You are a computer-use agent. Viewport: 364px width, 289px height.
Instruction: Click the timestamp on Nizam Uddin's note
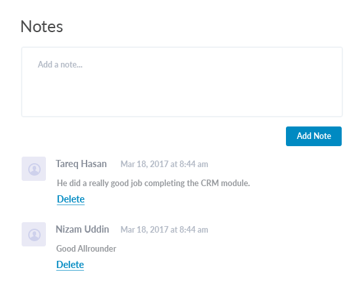point(165,229)
